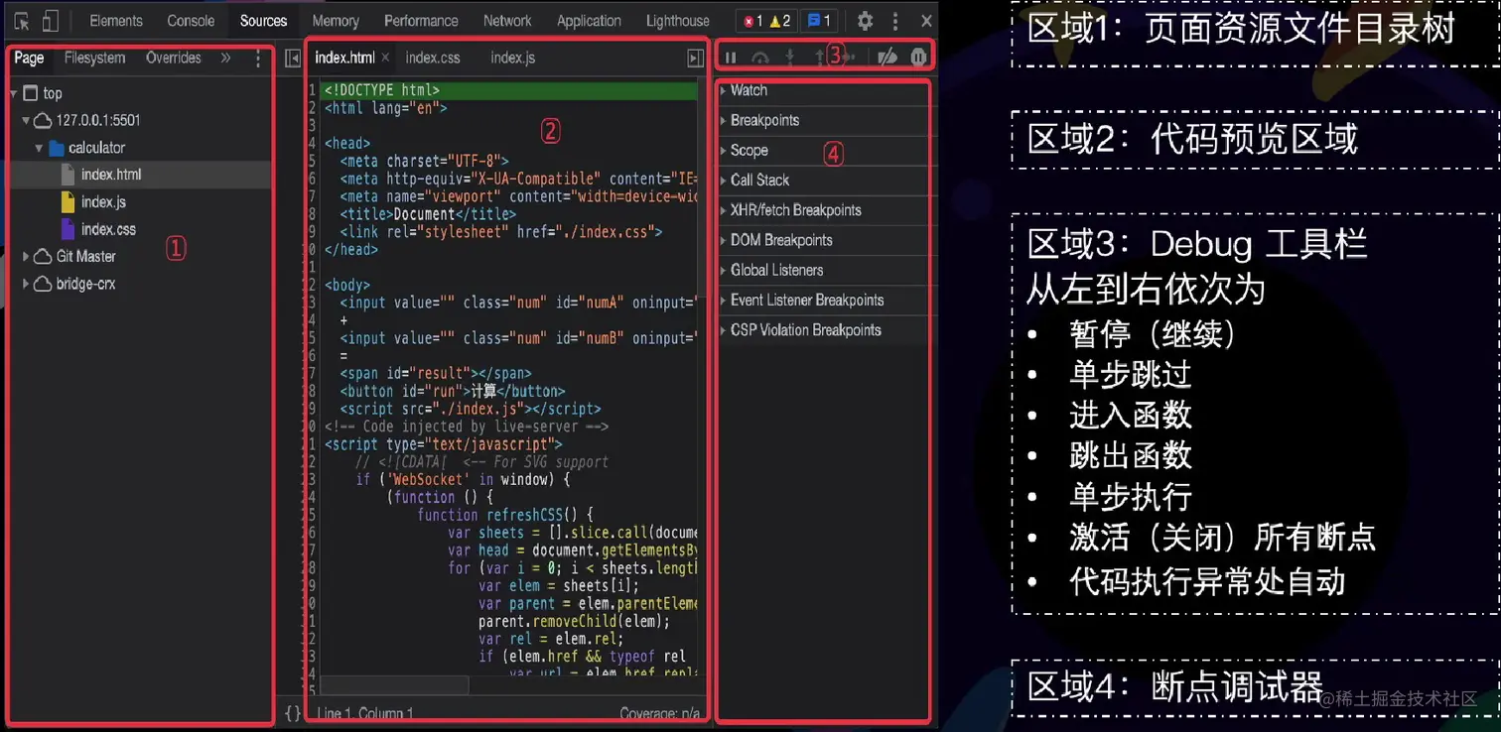Hide the navigator sidebar with the collapse icon
This screenshot has width=1501, height=732.
click(293, 59)
